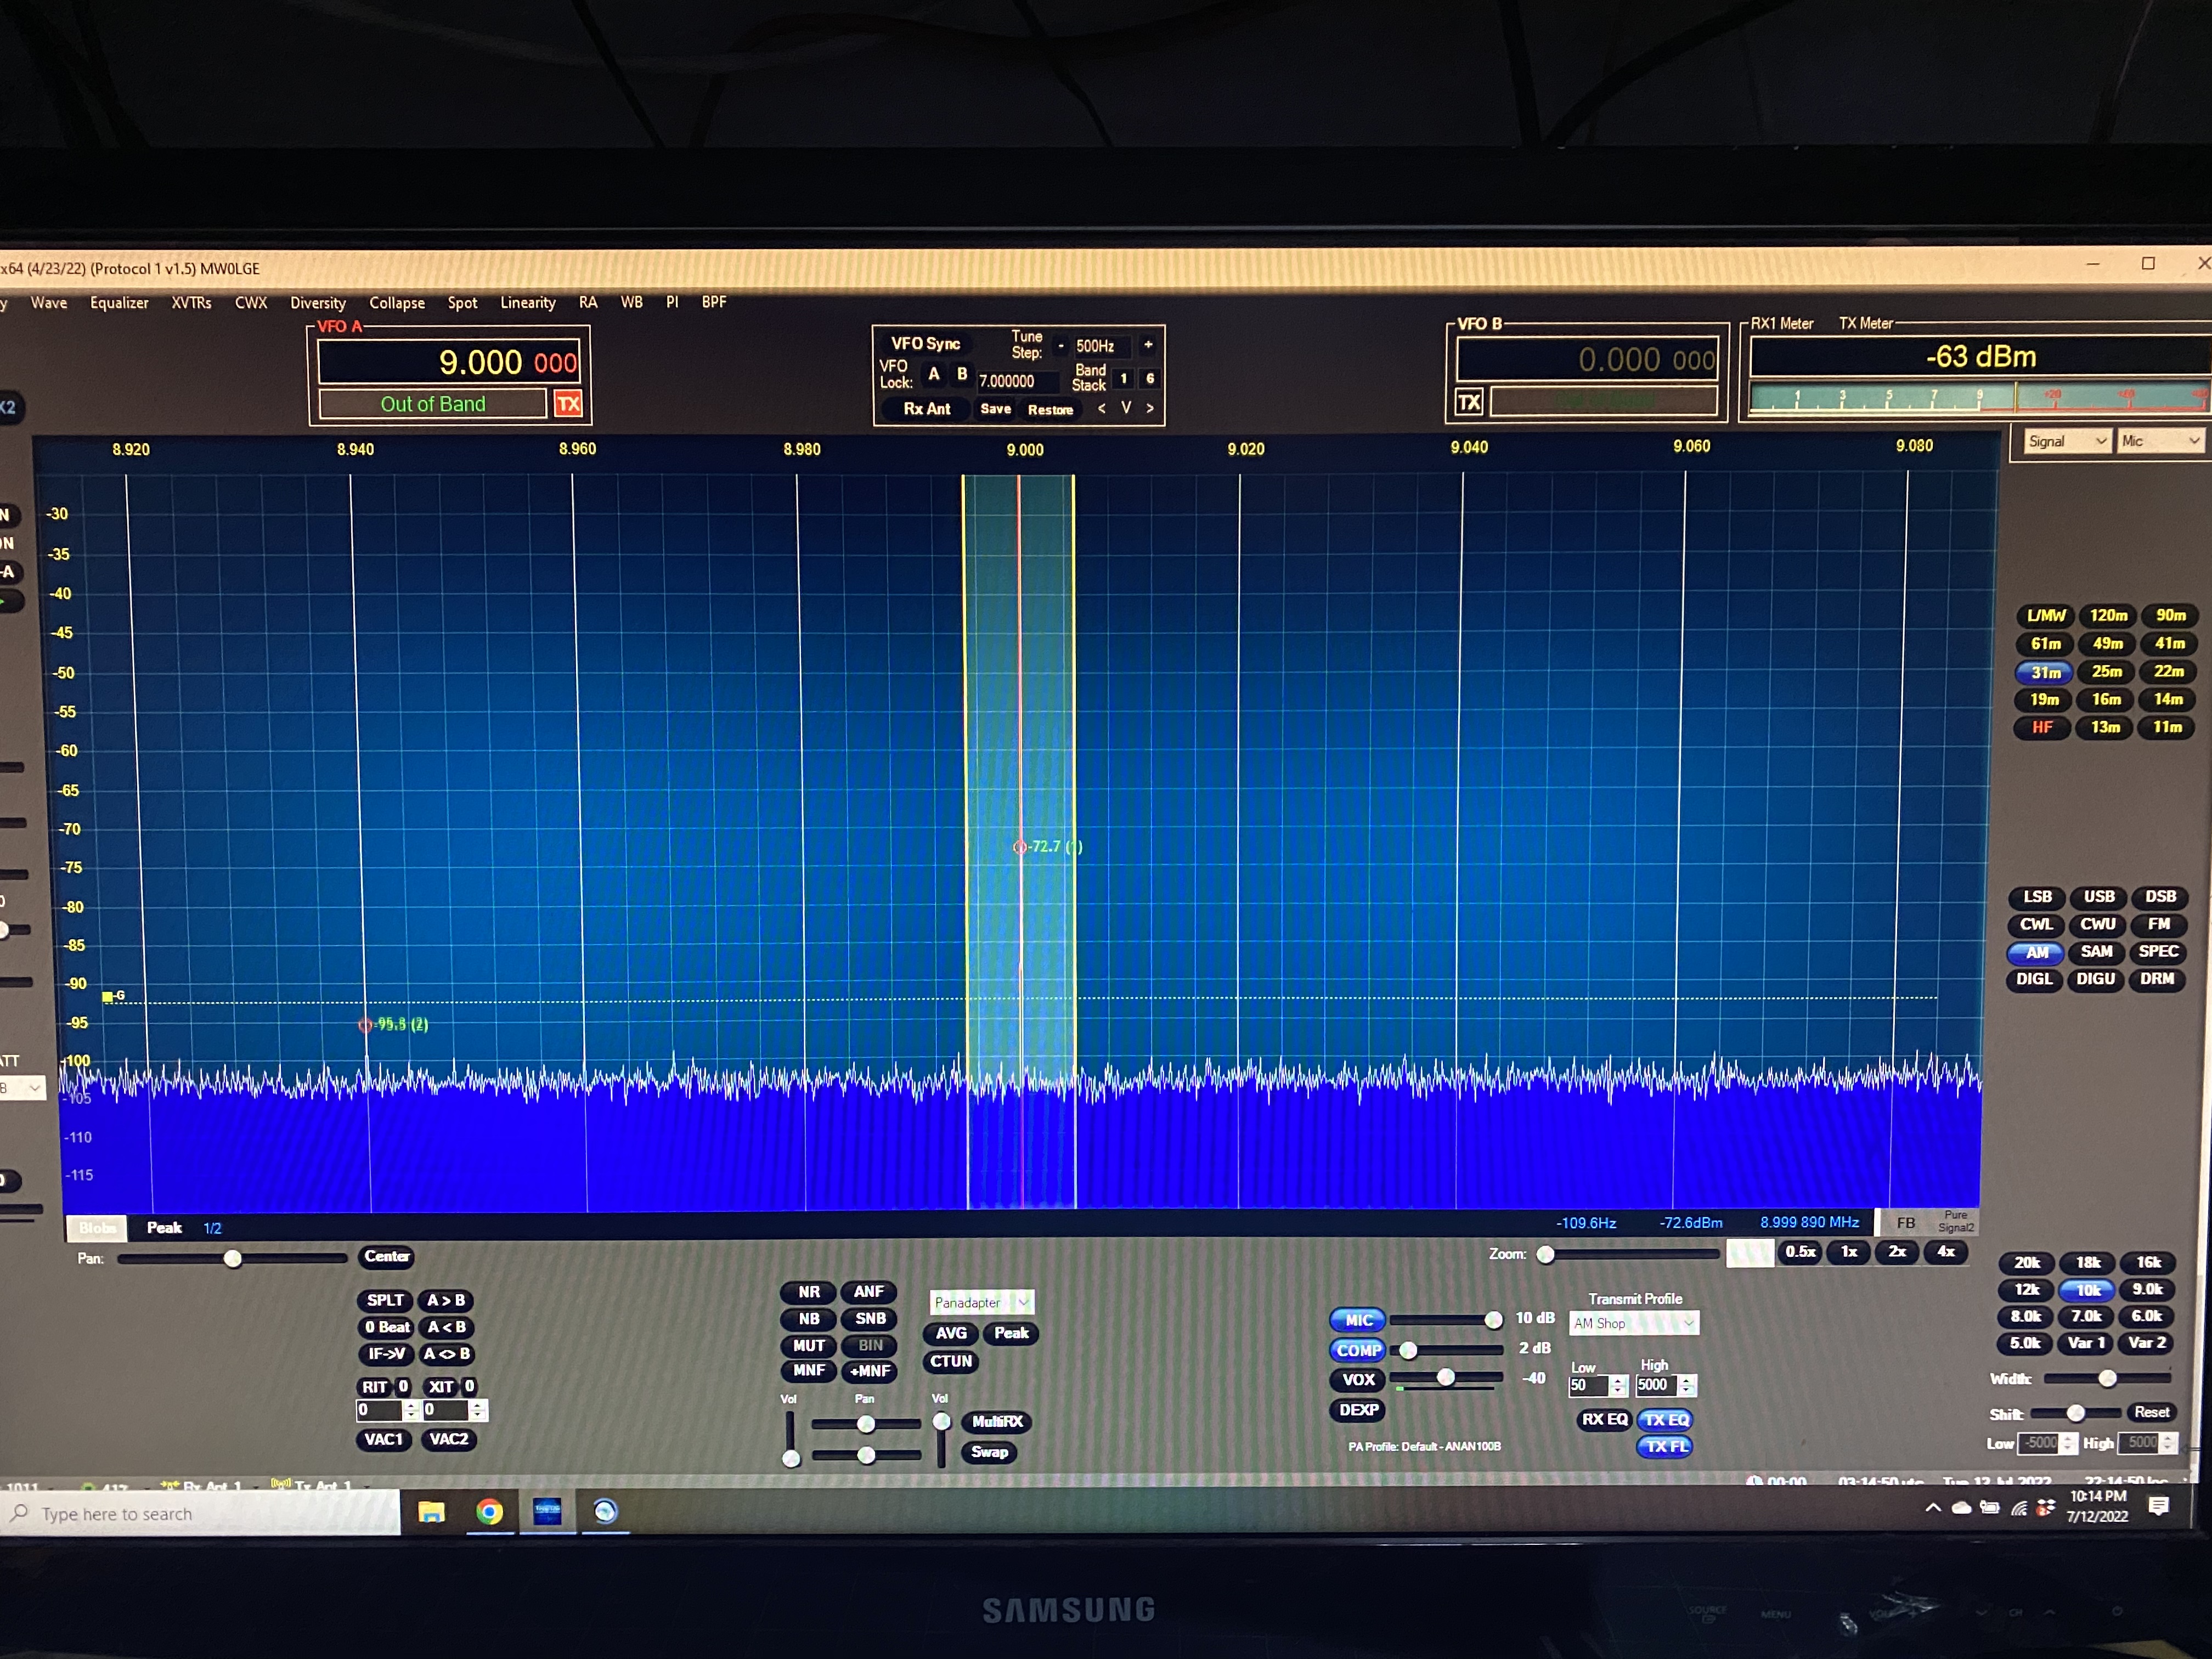Open File Explorer from the taskbar

[431, 1511]
